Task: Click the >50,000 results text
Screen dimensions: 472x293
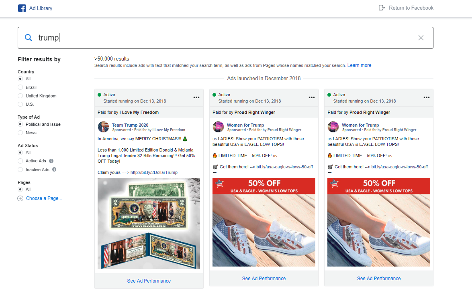Action: tap(112, 59)
